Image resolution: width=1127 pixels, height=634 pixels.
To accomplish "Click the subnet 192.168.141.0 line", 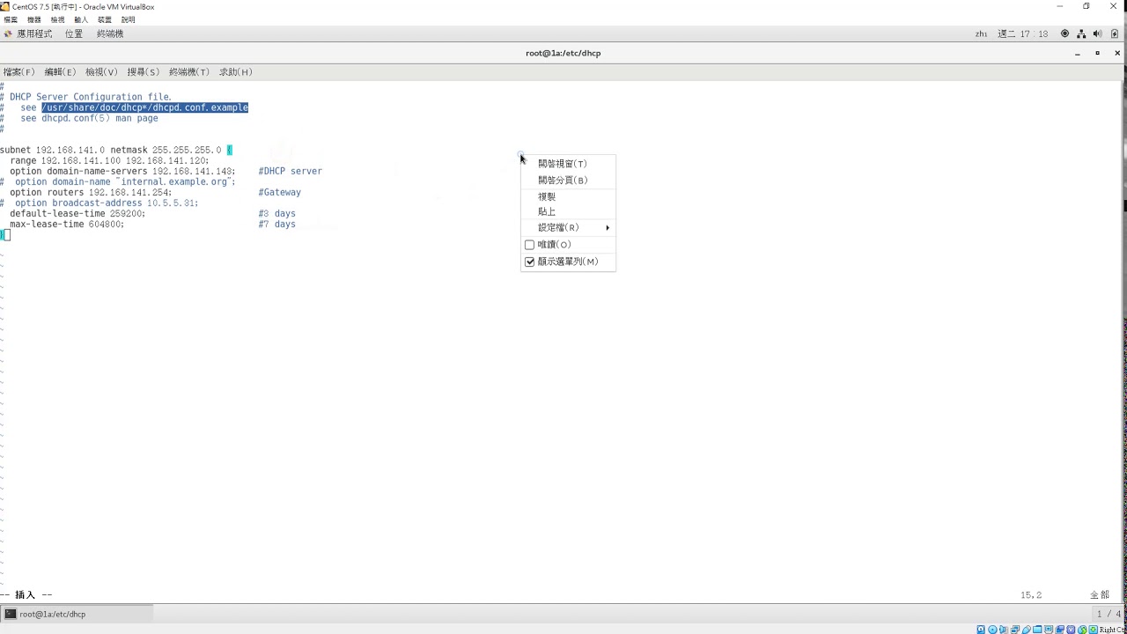I will pyautogui.click(x=116, y=150).
